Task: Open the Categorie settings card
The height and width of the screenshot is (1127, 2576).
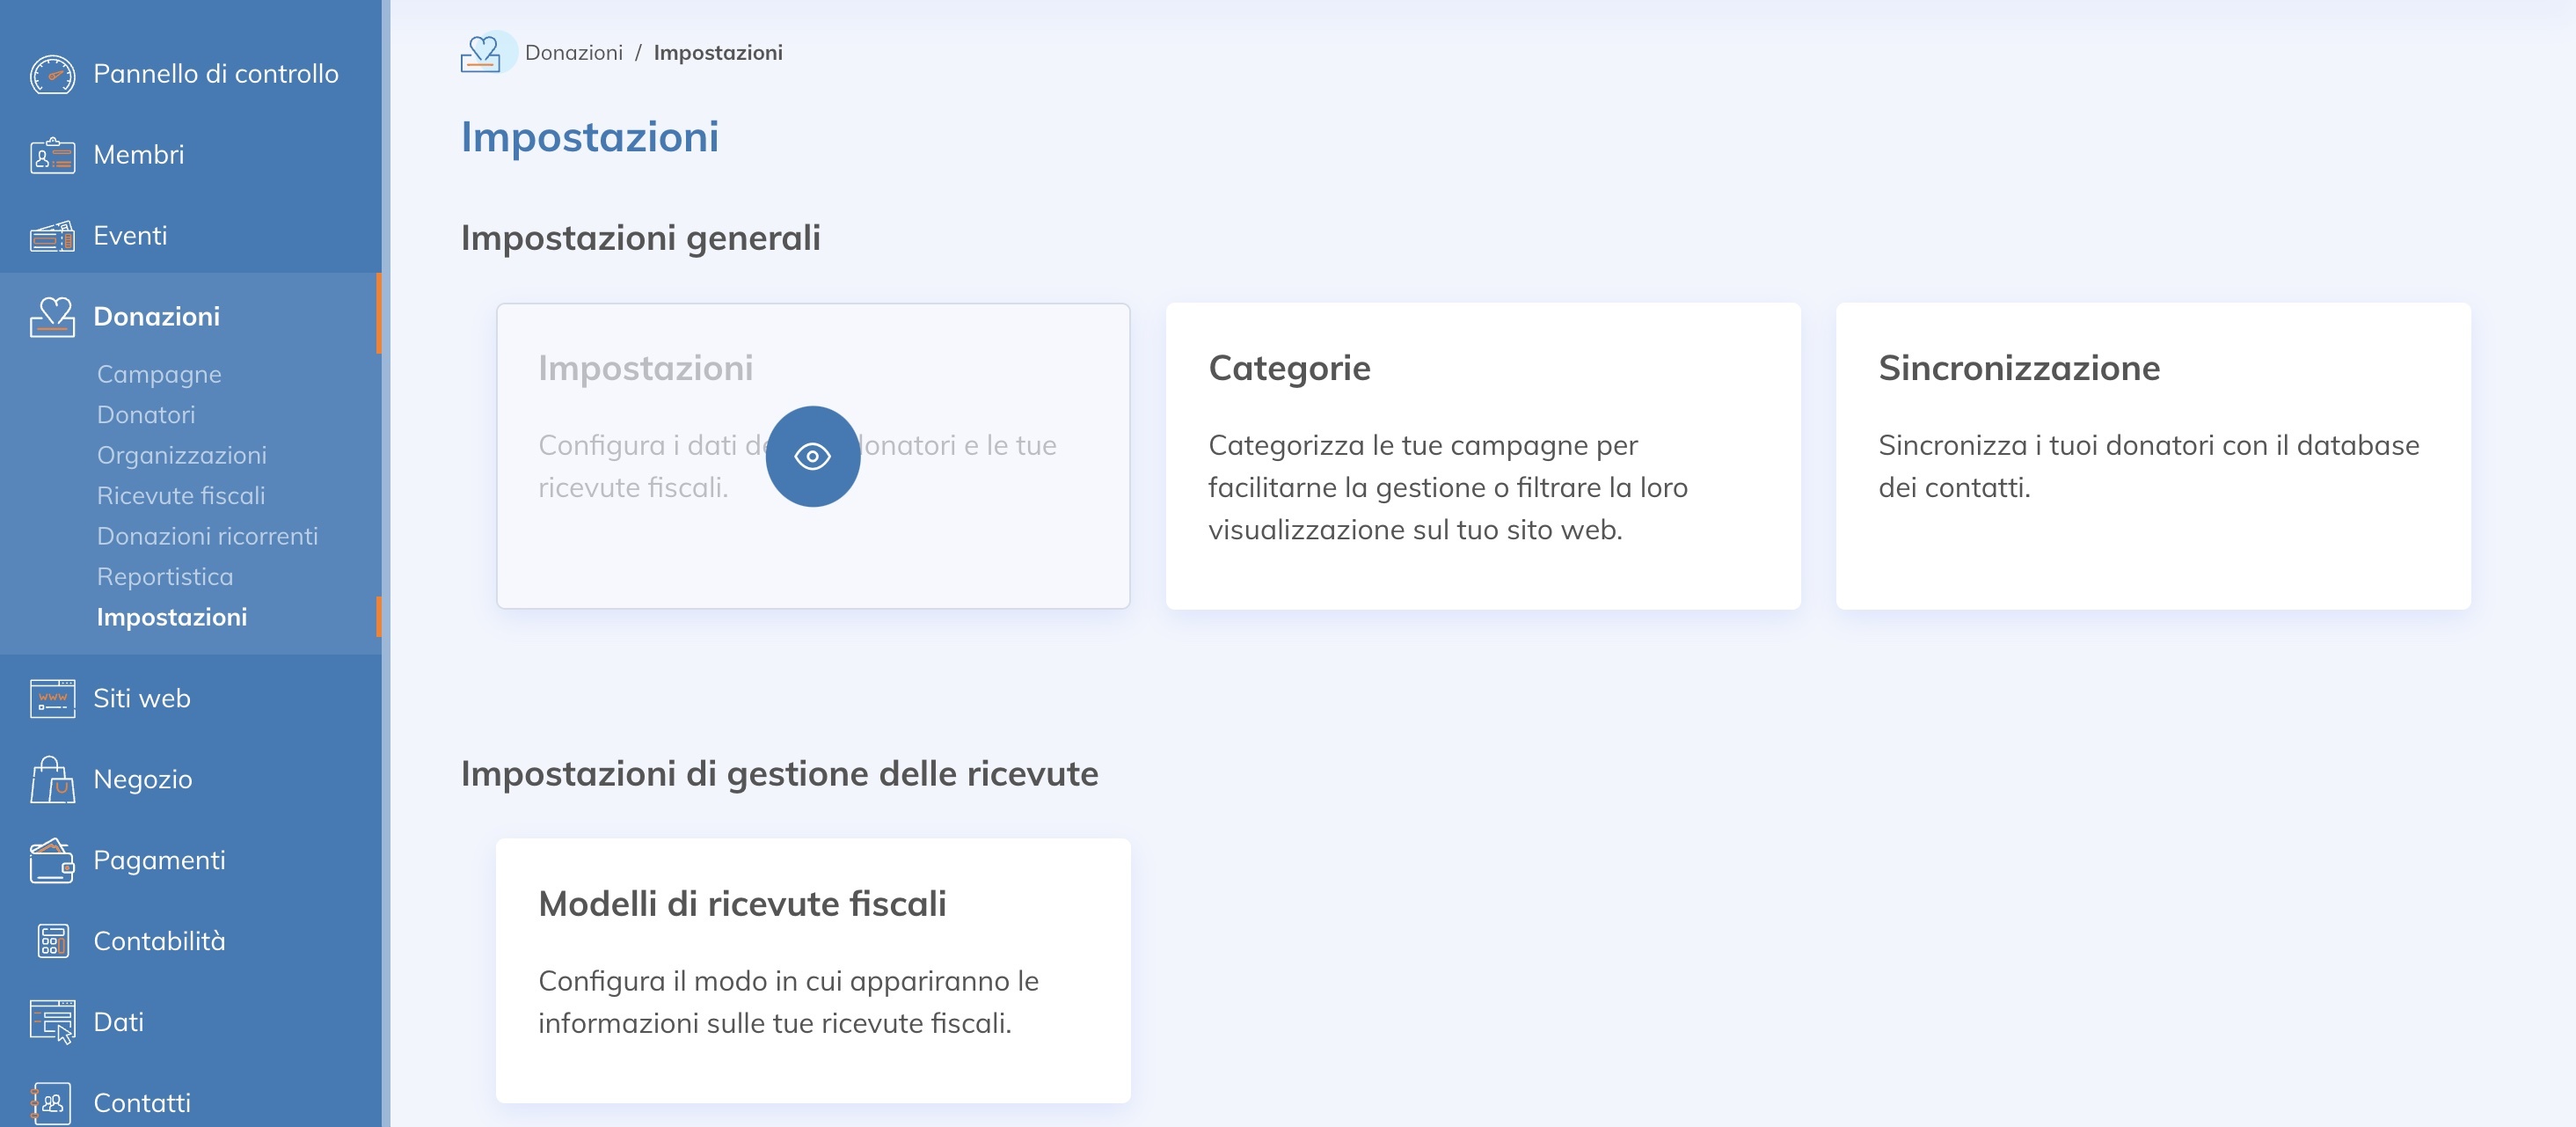Action: pyautogui.click(x=1483, y=456)
